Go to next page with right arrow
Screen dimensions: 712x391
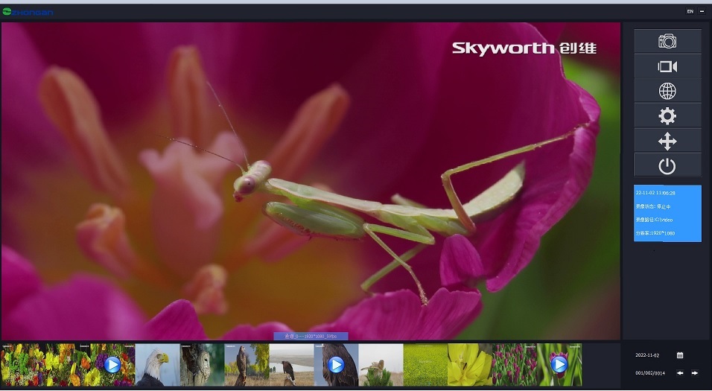695,372
